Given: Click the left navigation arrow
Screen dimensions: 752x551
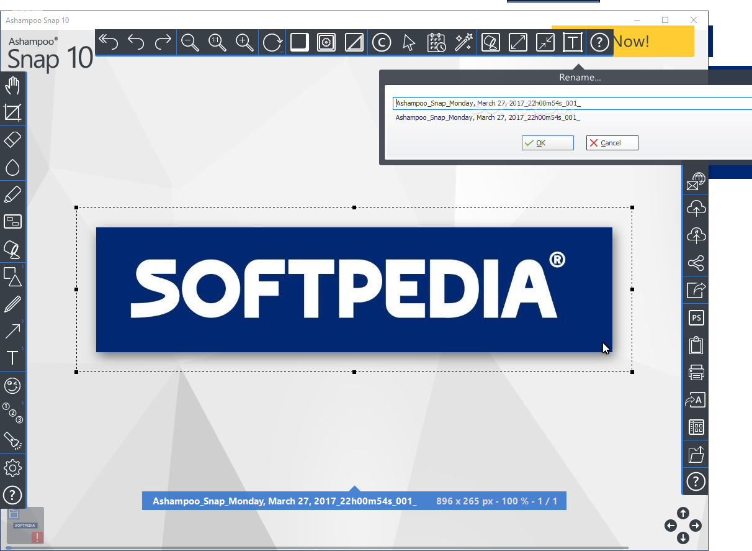Looking at the screenshot, I should pyautogui.click(x=670, y=526).
